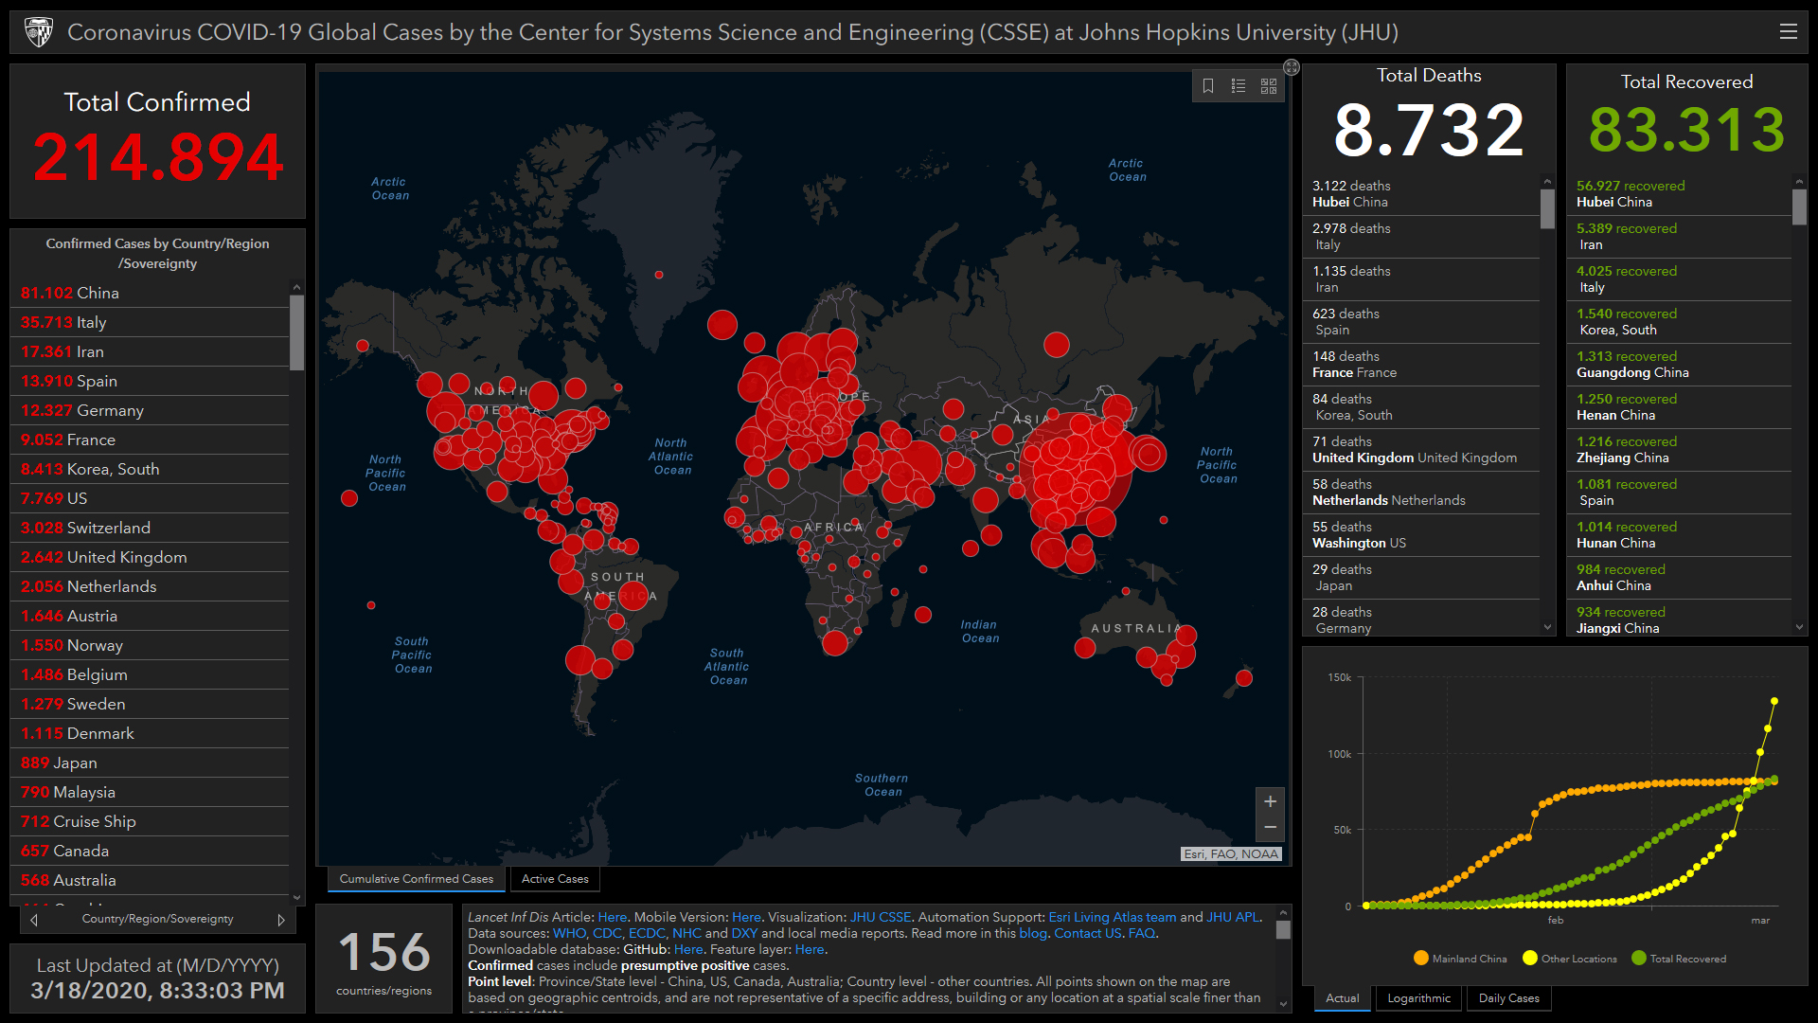Open the blog link

1032,933
